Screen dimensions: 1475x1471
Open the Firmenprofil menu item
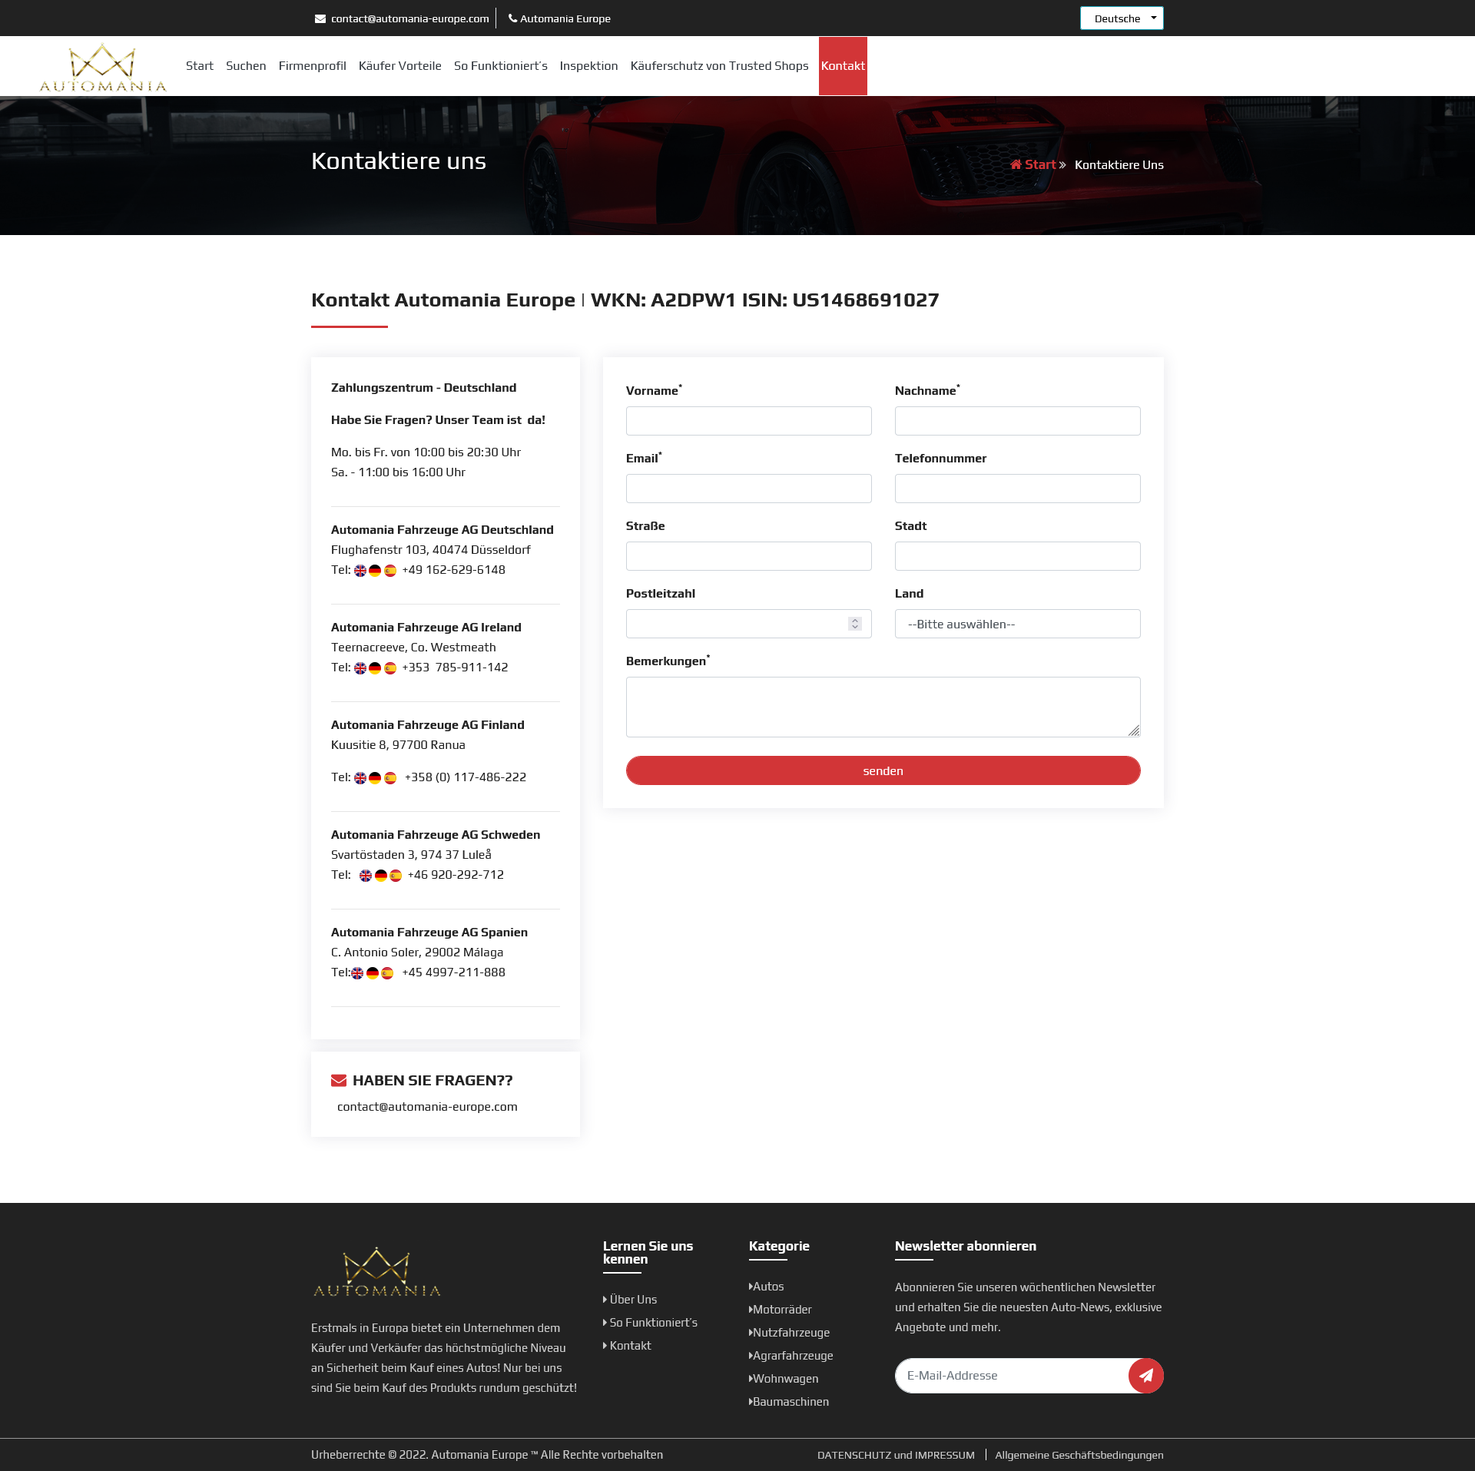point(313,66)
